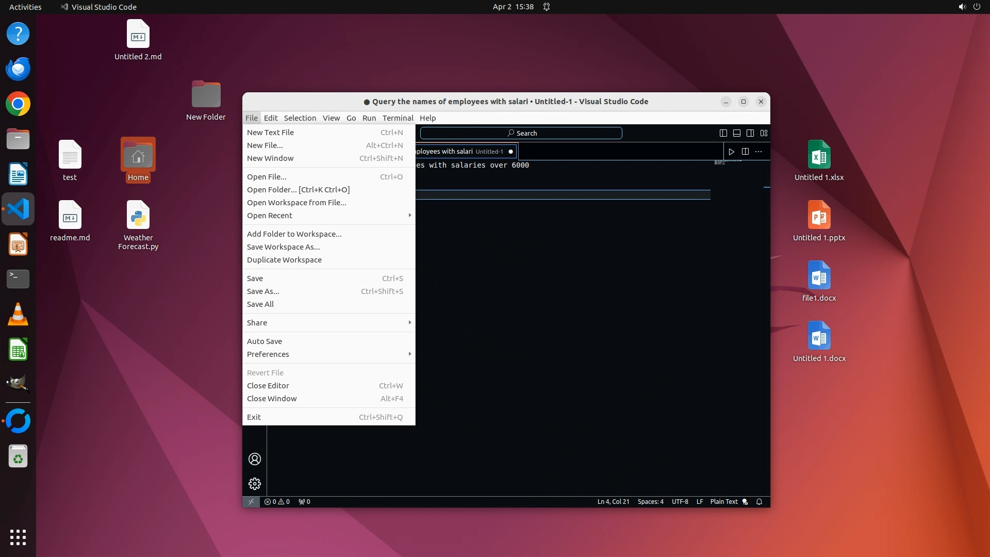990x557 pixels.
Task: Open Google Chrome from the dock
Action: point(18,104)
